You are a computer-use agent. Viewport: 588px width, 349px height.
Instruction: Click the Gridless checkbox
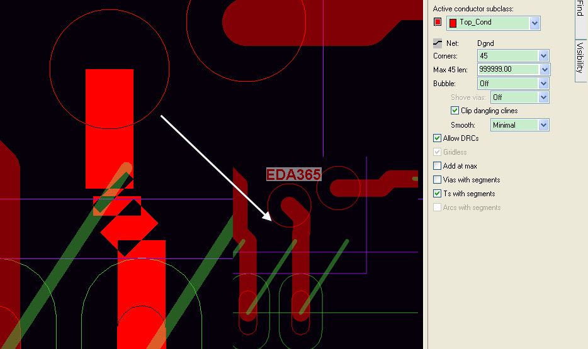point(437,152)
